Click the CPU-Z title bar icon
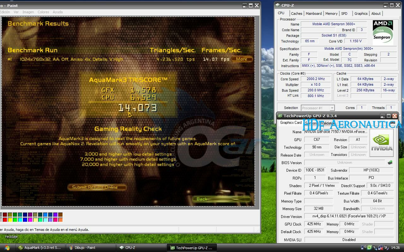The height and width of the screenshot is (252, 404). [277, 5]
